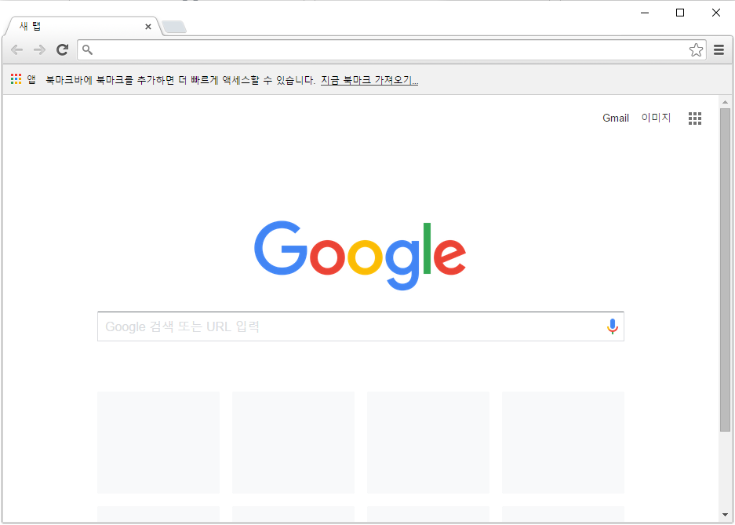Open the Chrome hamburger menu
Screen dimensions: 735x525
719,50
